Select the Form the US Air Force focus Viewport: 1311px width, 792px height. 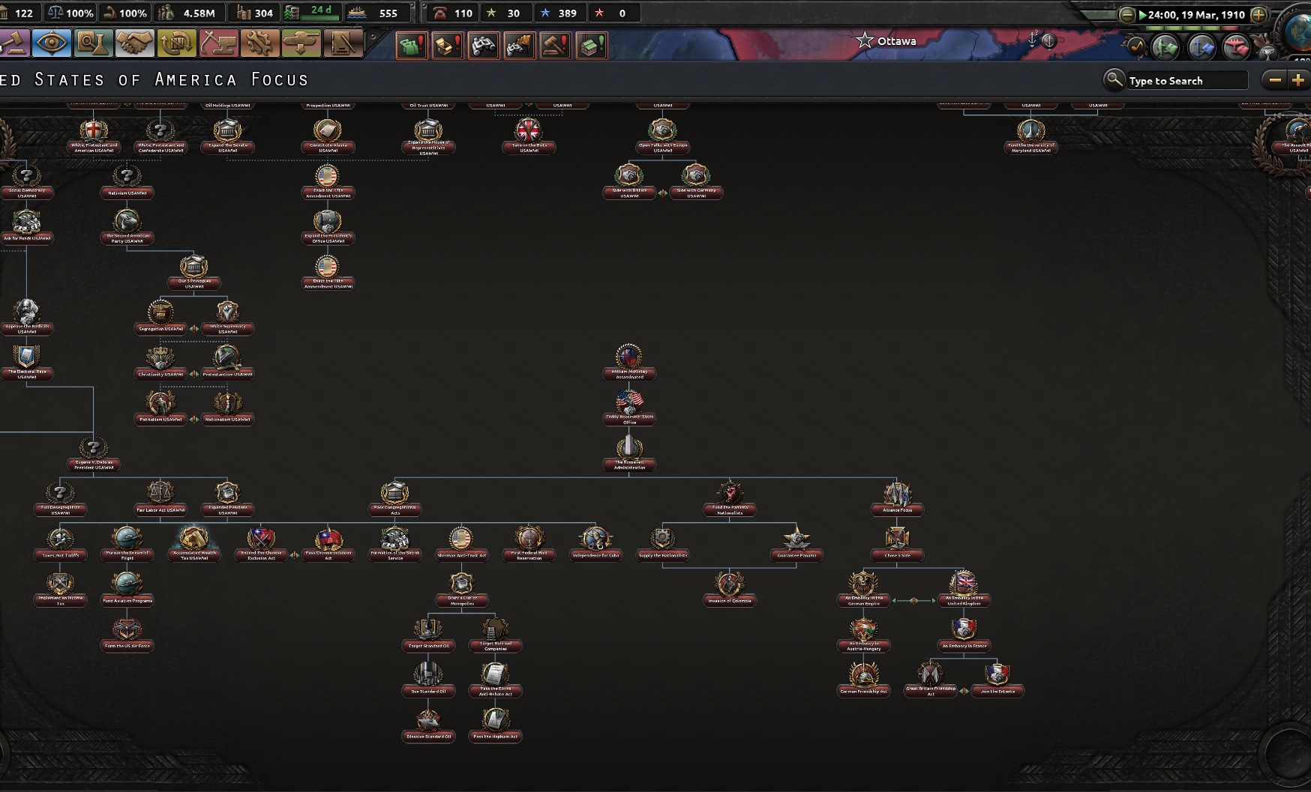point(127,634)
